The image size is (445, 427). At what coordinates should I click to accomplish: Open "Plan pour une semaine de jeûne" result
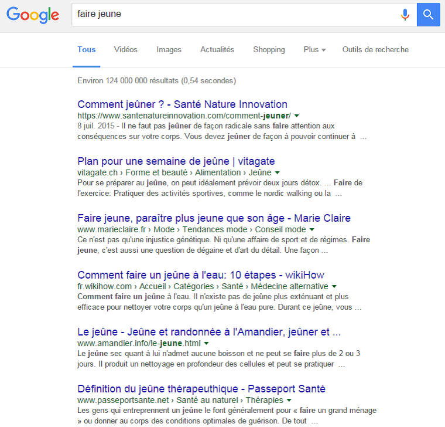point(176,161)
